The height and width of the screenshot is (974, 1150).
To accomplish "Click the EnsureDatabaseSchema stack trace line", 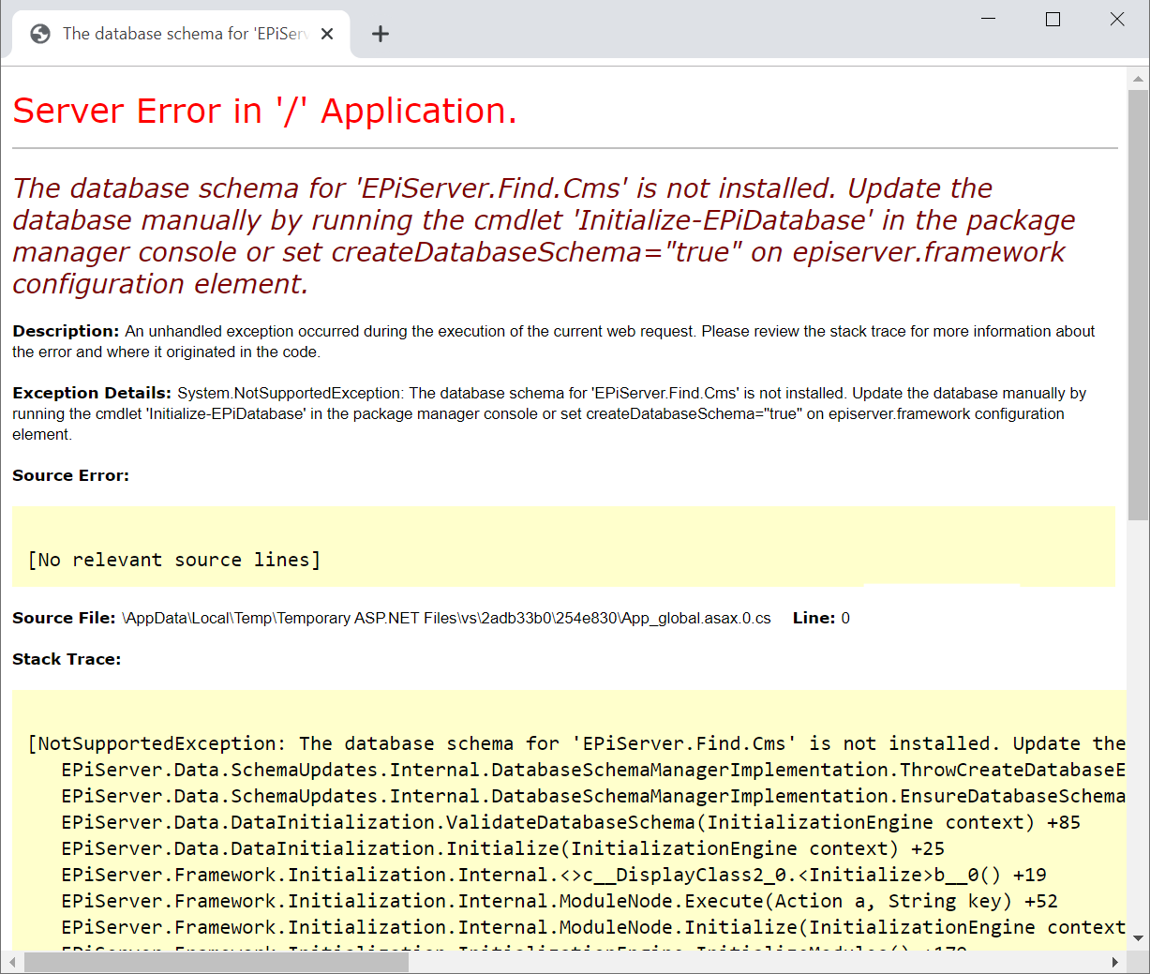I will pos(593,796).
